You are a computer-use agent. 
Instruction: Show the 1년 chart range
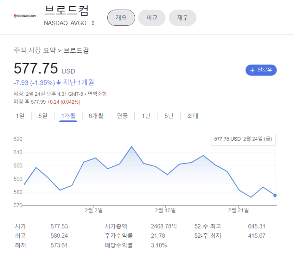coord(146,116)
